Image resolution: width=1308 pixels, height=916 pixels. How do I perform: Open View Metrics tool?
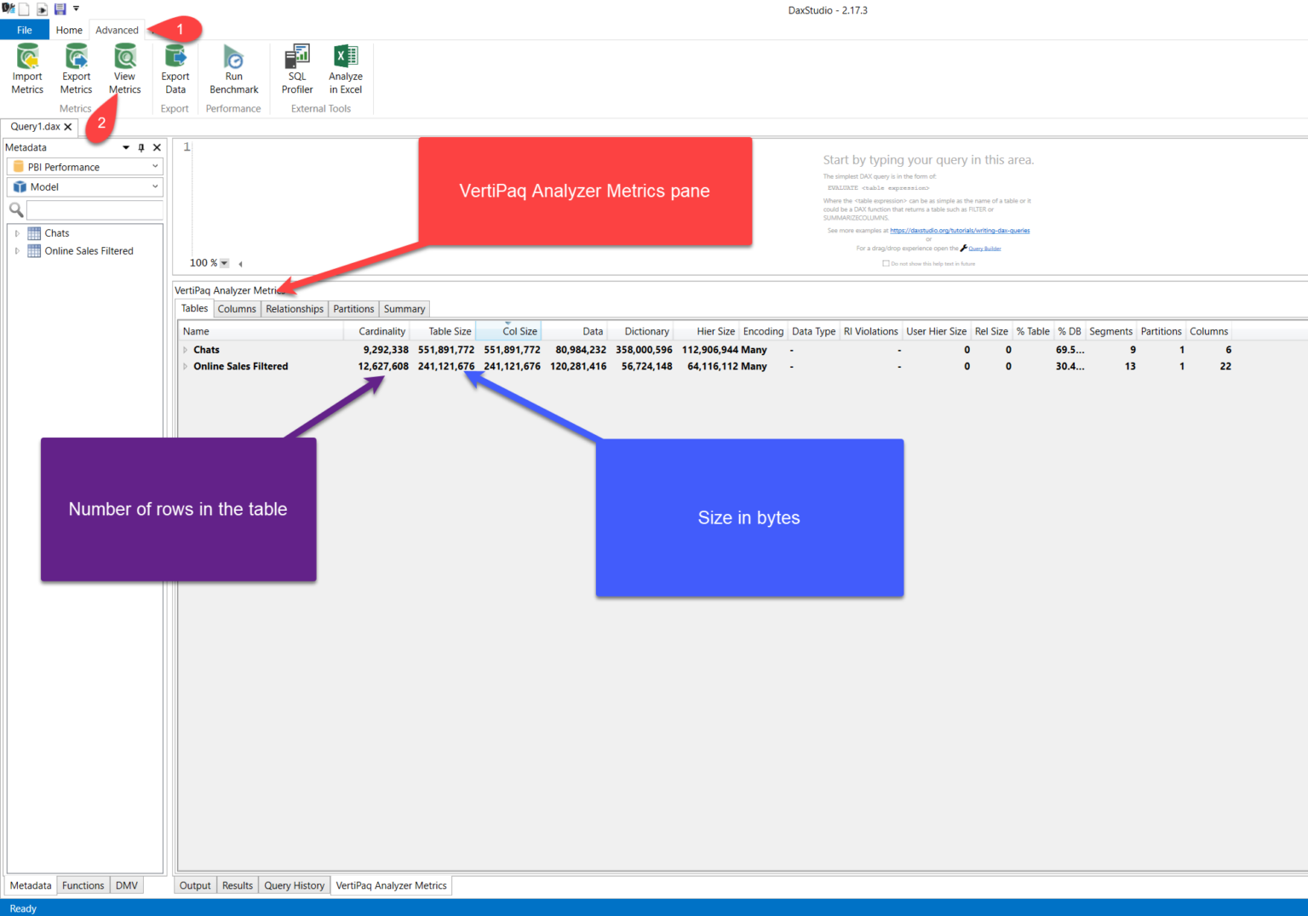[x=124, y=67]
